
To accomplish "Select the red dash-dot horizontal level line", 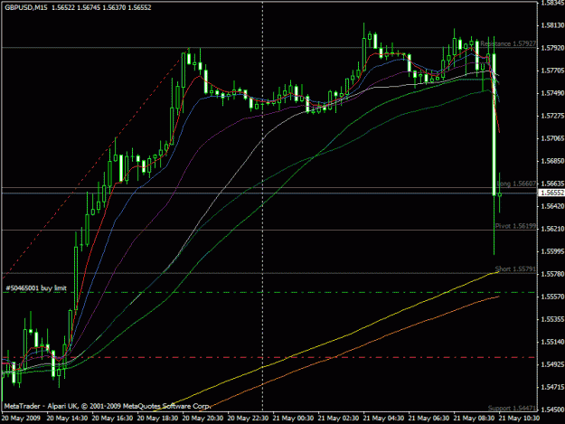I will tap(268, 357).
